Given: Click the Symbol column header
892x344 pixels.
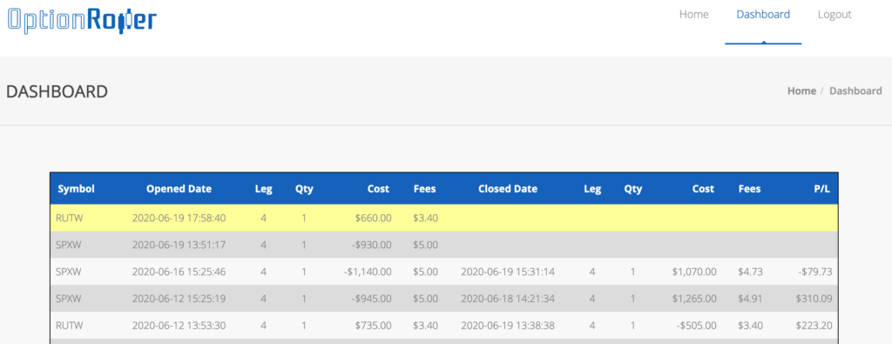Looking at the screenshot, I should click(x=77, y=189).
